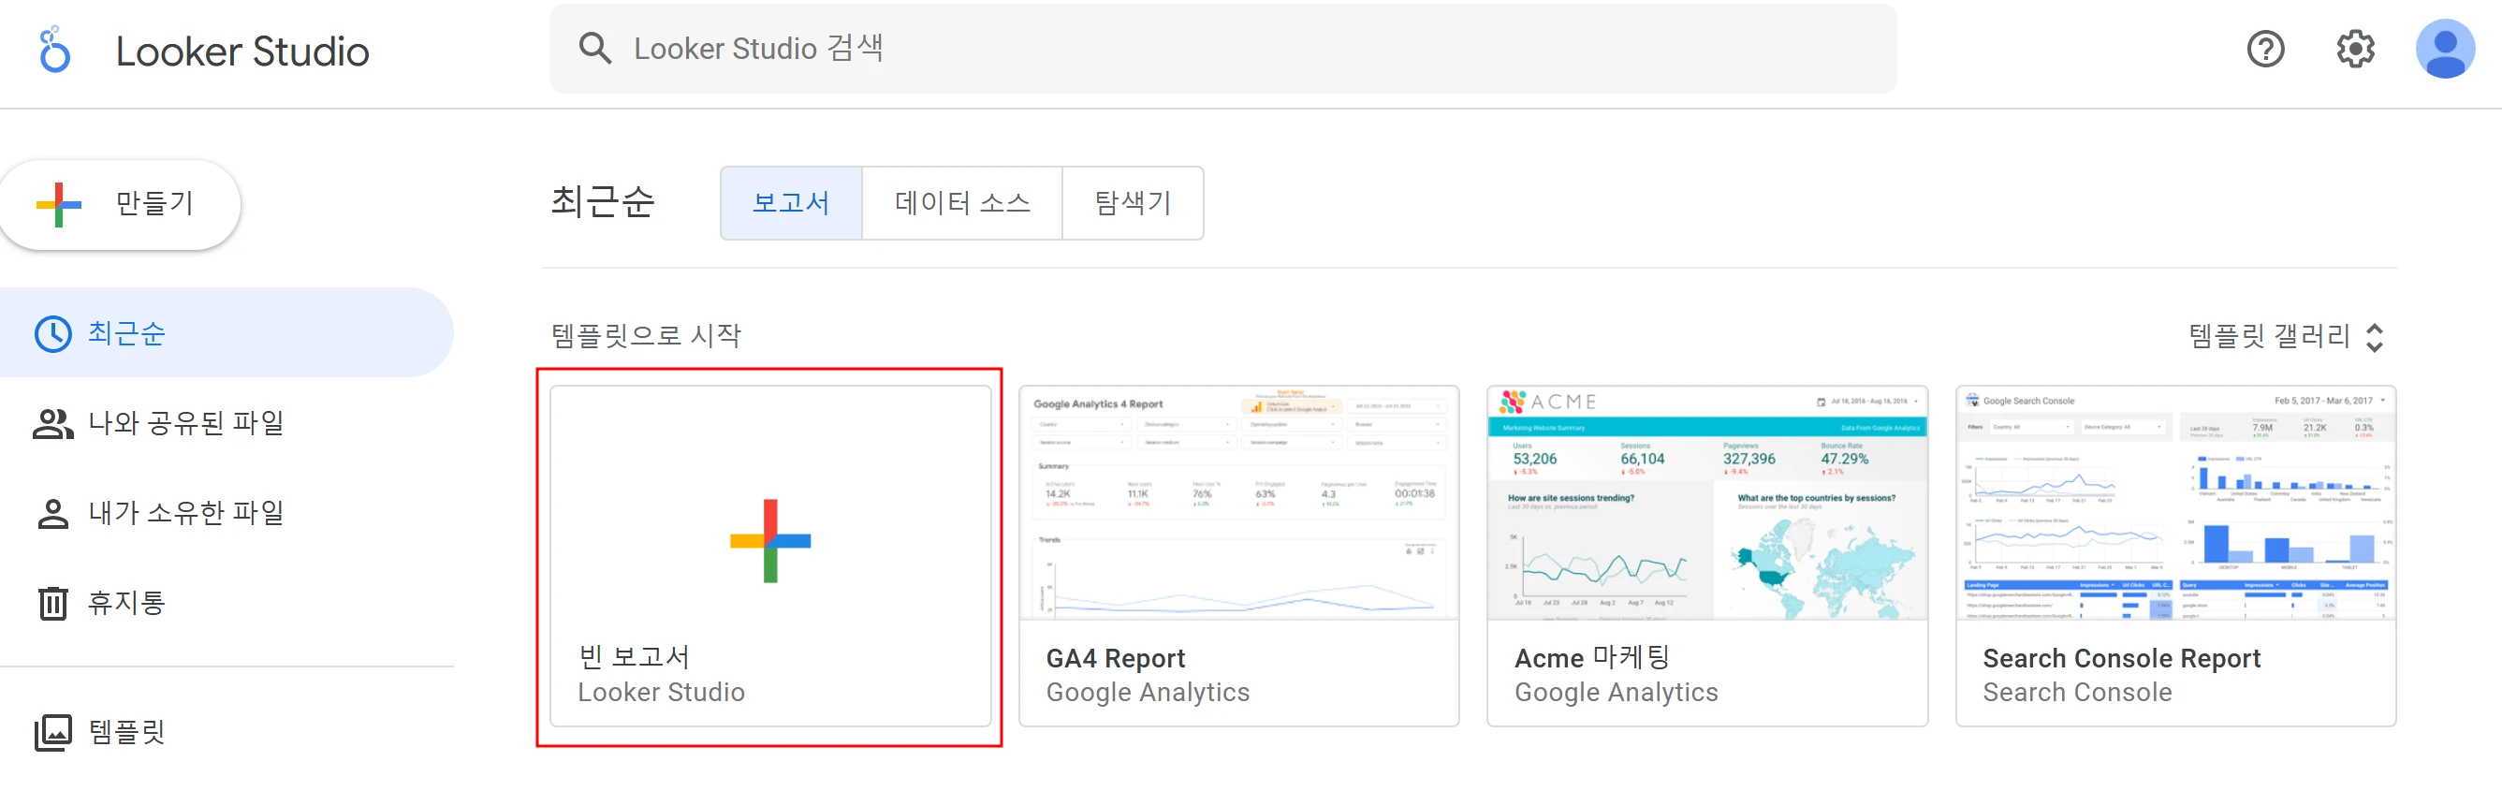
Task: Open the GA4 Report template thumbnail
Action: [1238, 504]
